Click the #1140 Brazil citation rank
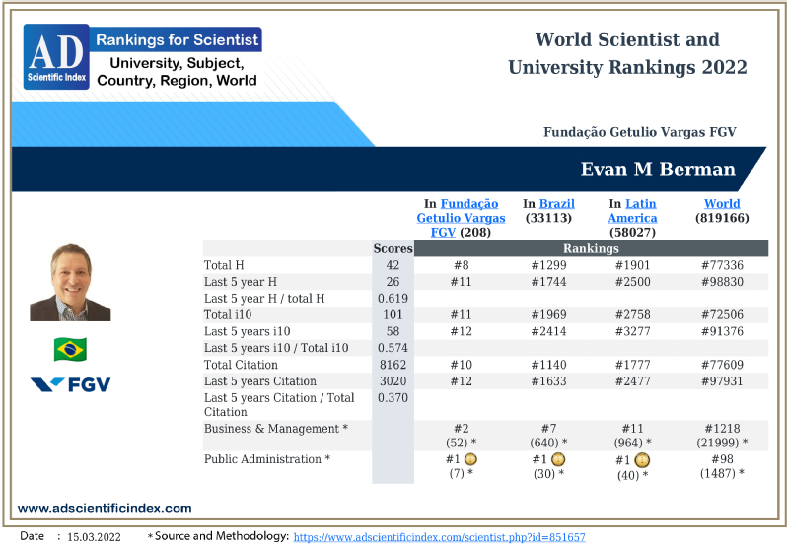787x548 pixels. click(x=548, y=365)
